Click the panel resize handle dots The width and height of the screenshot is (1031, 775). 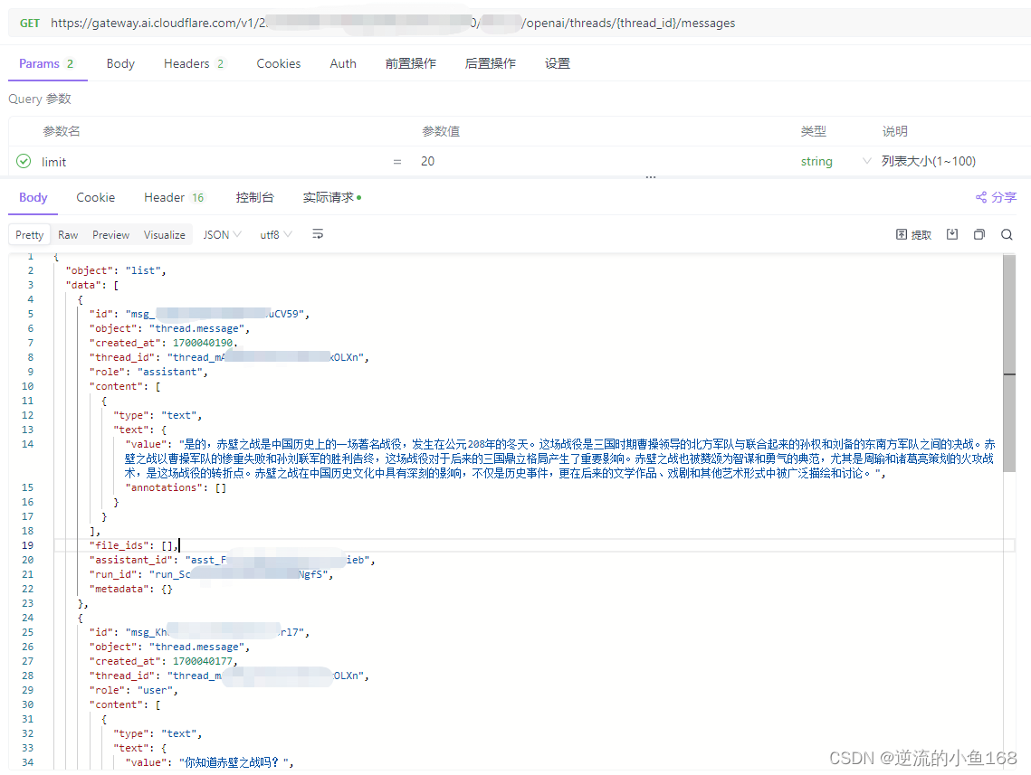[650, 178]
